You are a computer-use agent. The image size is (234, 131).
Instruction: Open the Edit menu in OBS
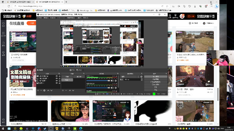(x=46, y=18)
